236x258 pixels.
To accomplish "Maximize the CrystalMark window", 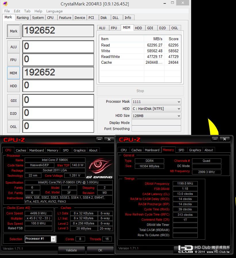I will (x=172, y=3).
